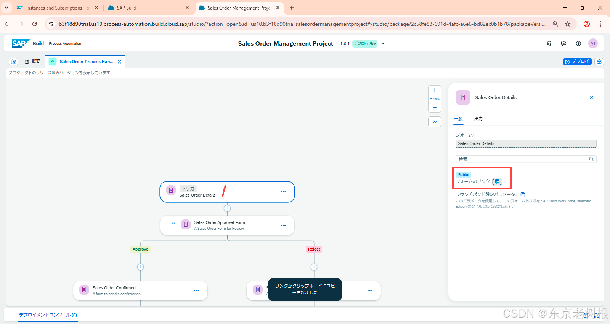Select the Approve branch label
Image resolution: width=610 pixels, height=324 pixels.
point(140,249)
